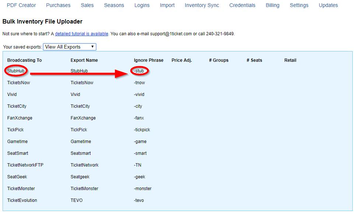Select Seatgeek export name
Image resolution: width=356 pixels, height=214 pixels.
pos(80,177)
